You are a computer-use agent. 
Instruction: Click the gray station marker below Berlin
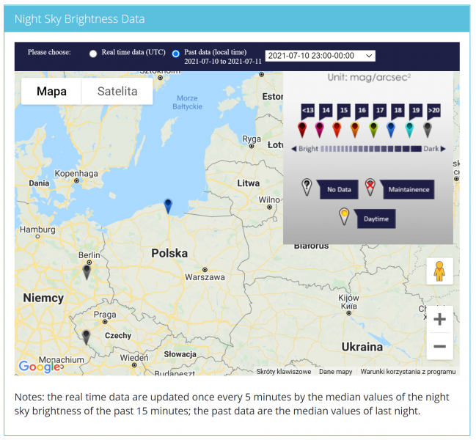point(87,272)
